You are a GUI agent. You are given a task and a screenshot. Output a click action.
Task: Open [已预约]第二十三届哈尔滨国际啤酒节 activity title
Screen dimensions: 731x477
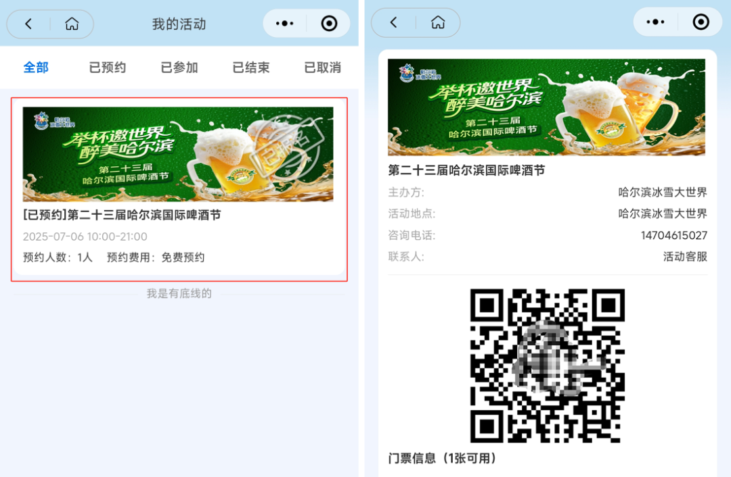(122, 215)
